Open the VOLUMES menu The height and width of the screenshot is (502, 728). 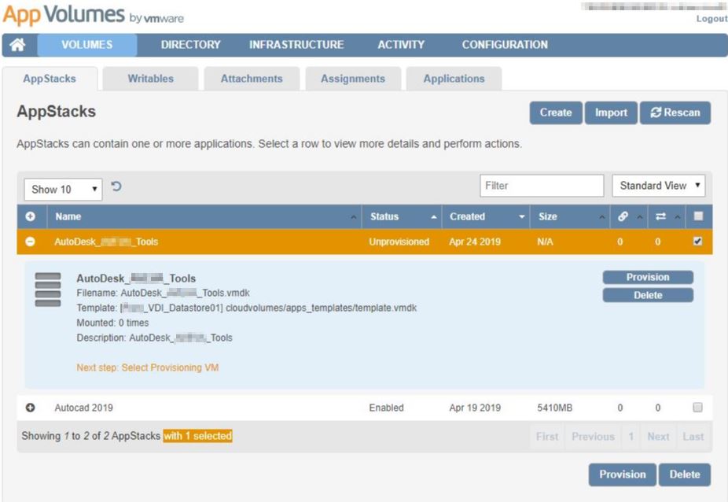(x=87, y=45)
